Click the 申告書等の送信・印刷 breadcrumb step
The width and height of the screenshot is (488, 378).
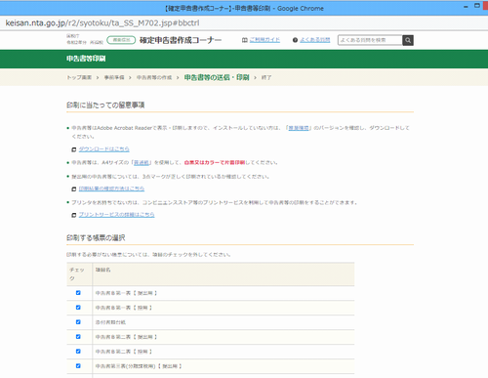217,77
